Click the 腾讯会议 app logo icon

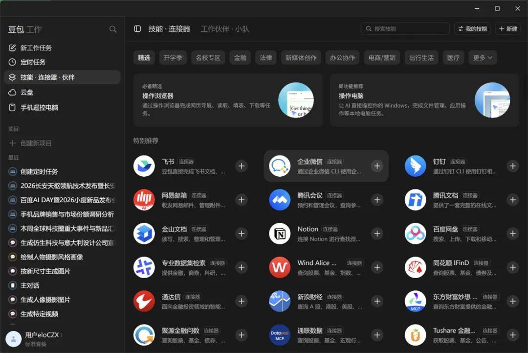280,200
